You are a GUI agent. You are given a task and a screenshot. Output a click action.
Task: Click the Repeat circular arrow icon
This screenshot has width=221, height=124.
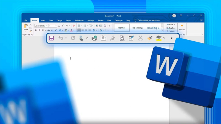click(73, 38)
